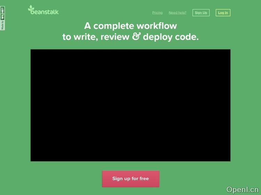
Task: Click the word 'review' in the headline
Action: [115, 37]
